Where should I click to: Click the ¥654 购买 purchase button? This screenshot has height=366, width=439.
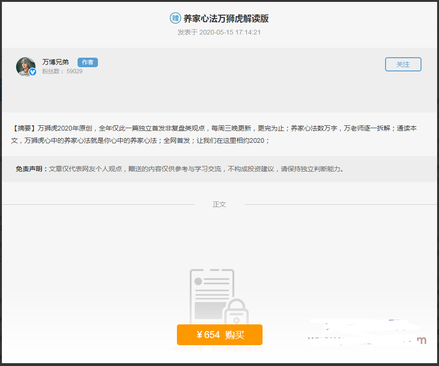pyautogui.click(x=219, y=334)
